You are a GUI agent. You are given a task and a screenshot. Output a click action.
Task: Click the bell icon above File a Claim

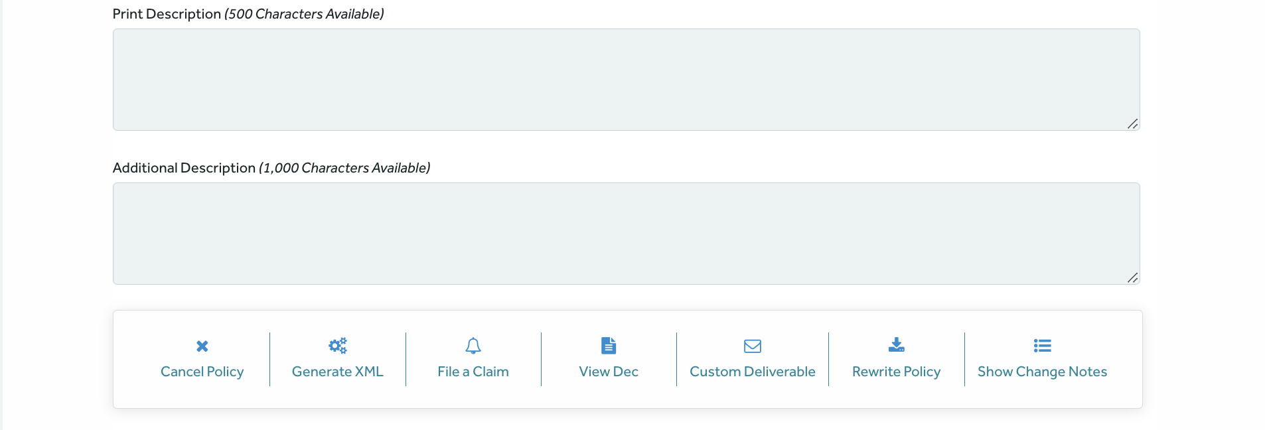pyautogui.click(x=473, y=345)
